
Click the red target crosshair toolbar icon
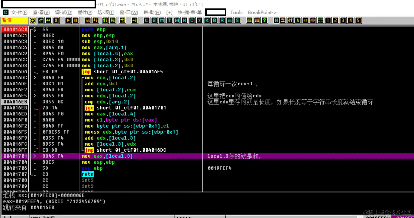click(313, 21)
